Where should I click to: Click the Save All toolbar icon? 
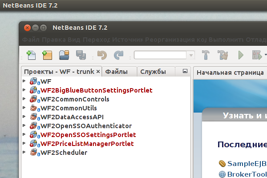pyautogui.click(x=81, y=55)
